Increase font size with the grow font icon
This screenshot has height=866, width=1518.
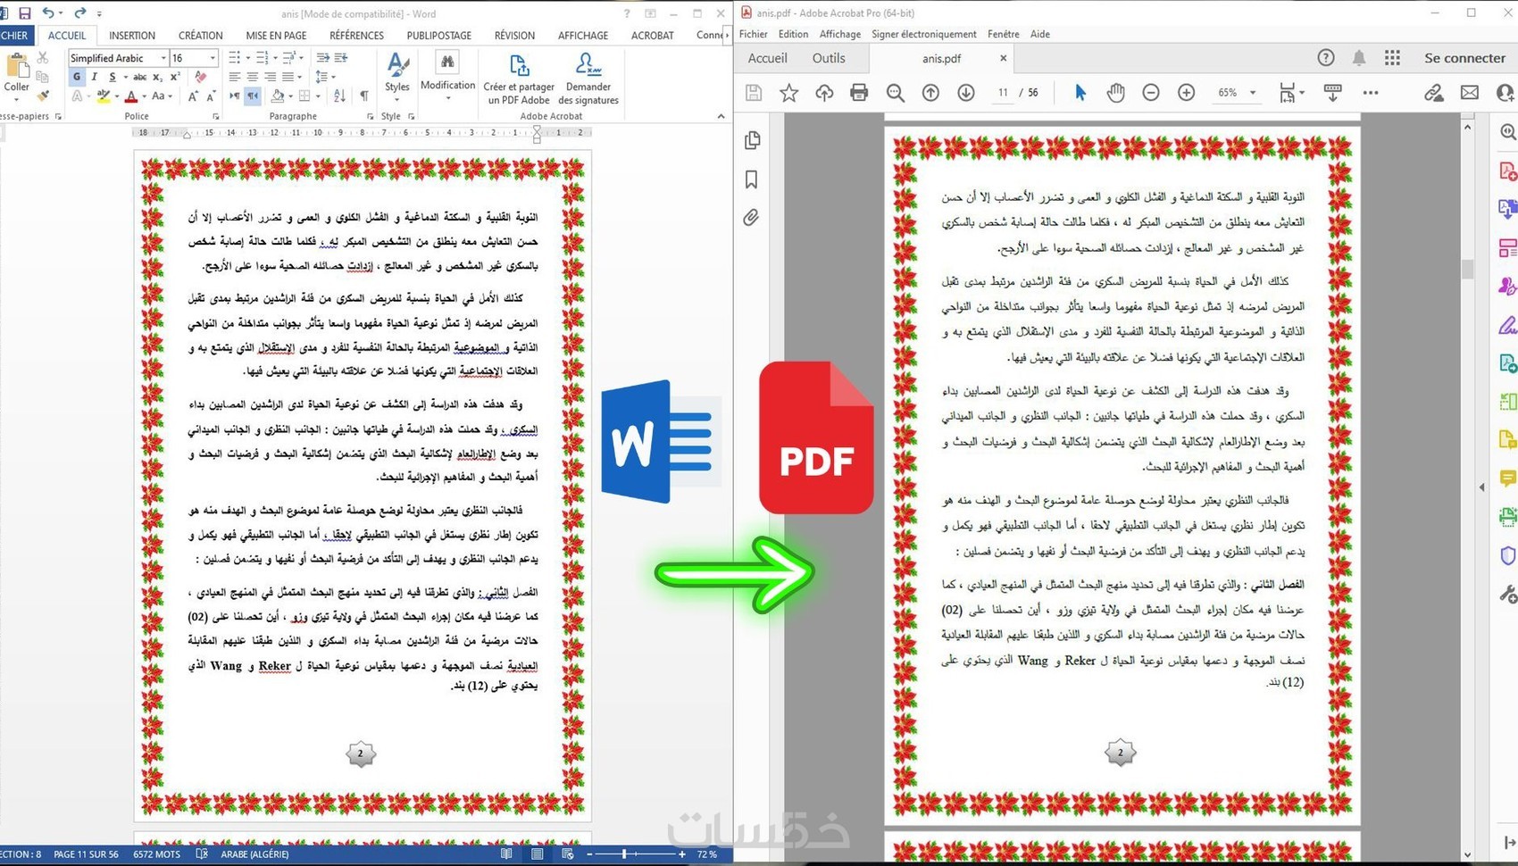193,96
